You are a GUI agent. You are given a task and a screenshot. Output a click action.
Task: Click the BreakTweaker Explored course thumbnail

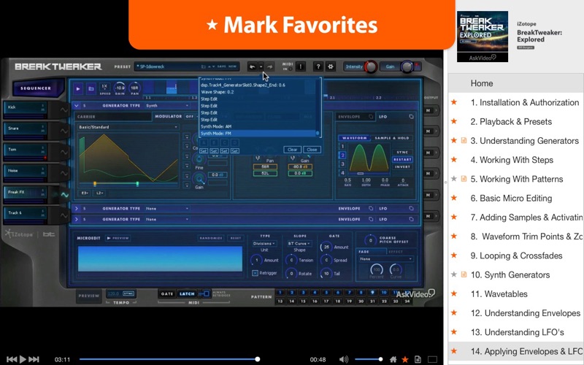click(x=483, y=36)
